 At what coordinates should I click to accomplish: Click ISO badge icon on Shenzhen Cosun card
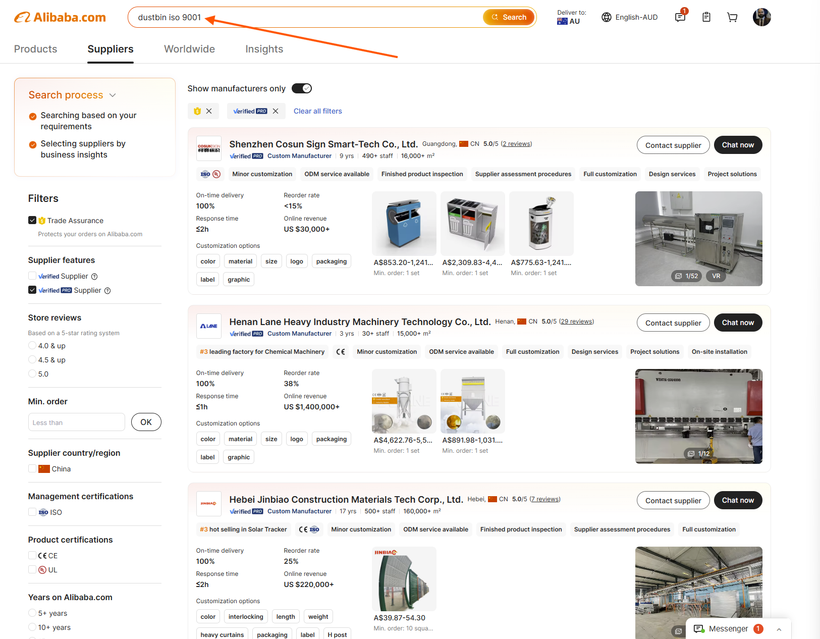click(205, 174)
